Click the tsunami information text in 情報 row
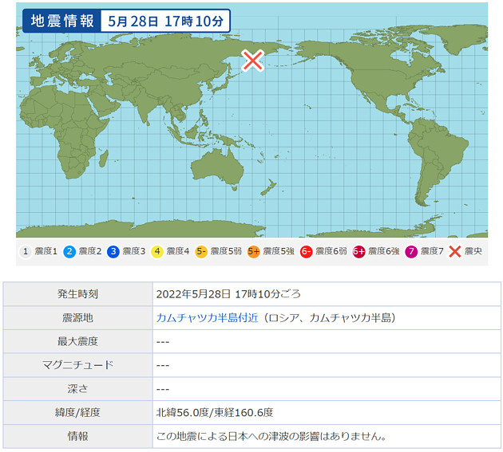This screenshot has width=503, height=452. [271, 437]
